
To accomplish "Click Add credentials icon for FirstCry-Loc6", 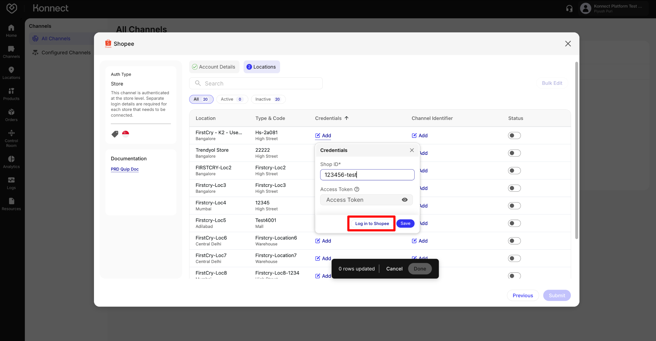I will point(318,241).
